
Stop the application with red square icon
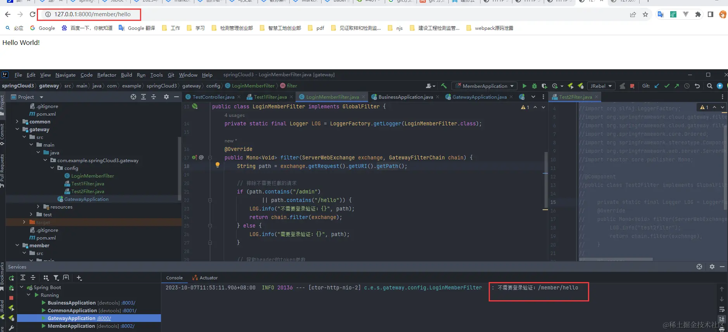pyautogui.click(x=632, y=86)
